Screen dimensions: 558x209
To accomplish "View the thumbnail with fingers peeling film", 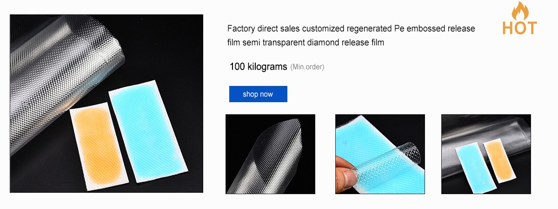I will (380, 154).
